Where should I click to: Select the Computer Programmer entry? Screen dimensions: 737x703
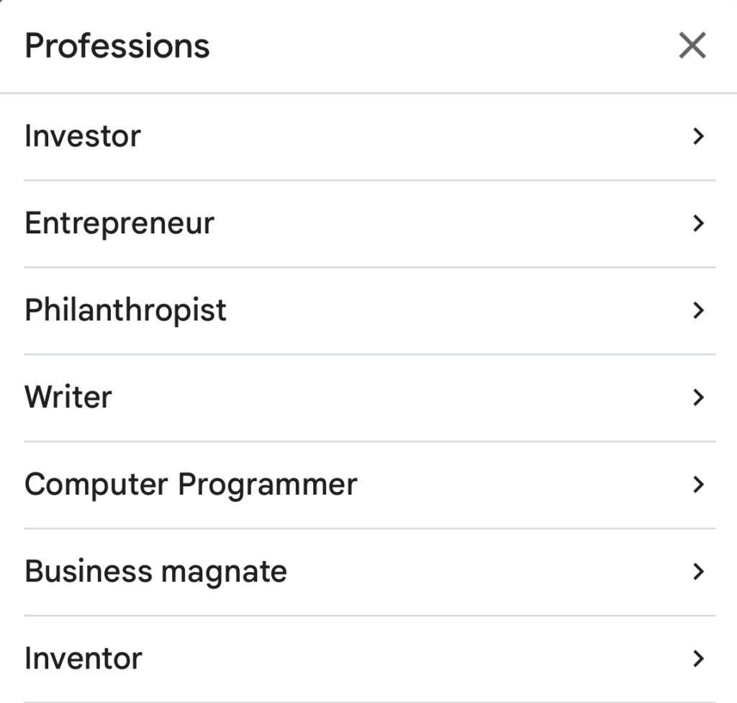tap(191, 485)
